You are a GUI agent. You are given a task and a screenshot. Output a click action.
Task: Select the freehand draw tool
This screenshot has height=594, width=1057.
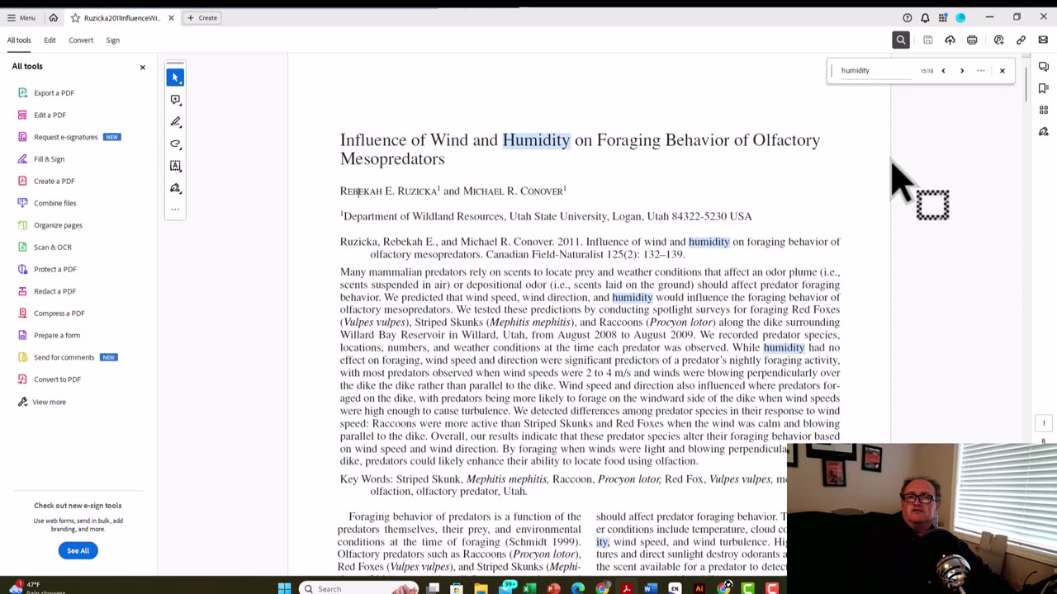(x=175, y=144)
